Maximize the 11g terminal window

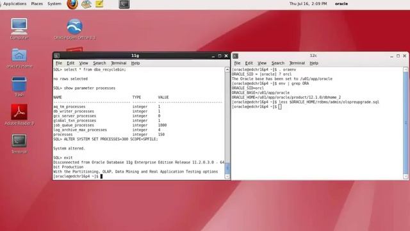[220, 56]
